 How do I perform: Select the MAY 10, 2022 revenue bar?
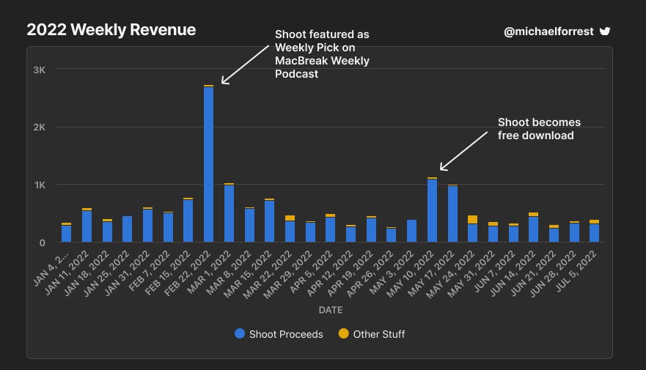coord(432,210)
